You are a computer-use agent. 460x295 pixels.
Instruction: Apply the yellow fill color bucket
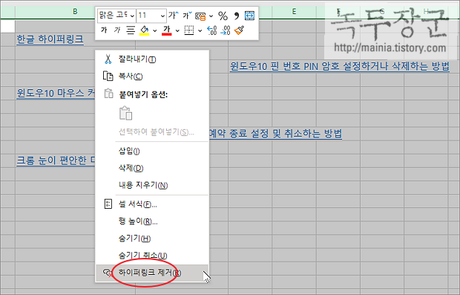[x=145, y=30]
